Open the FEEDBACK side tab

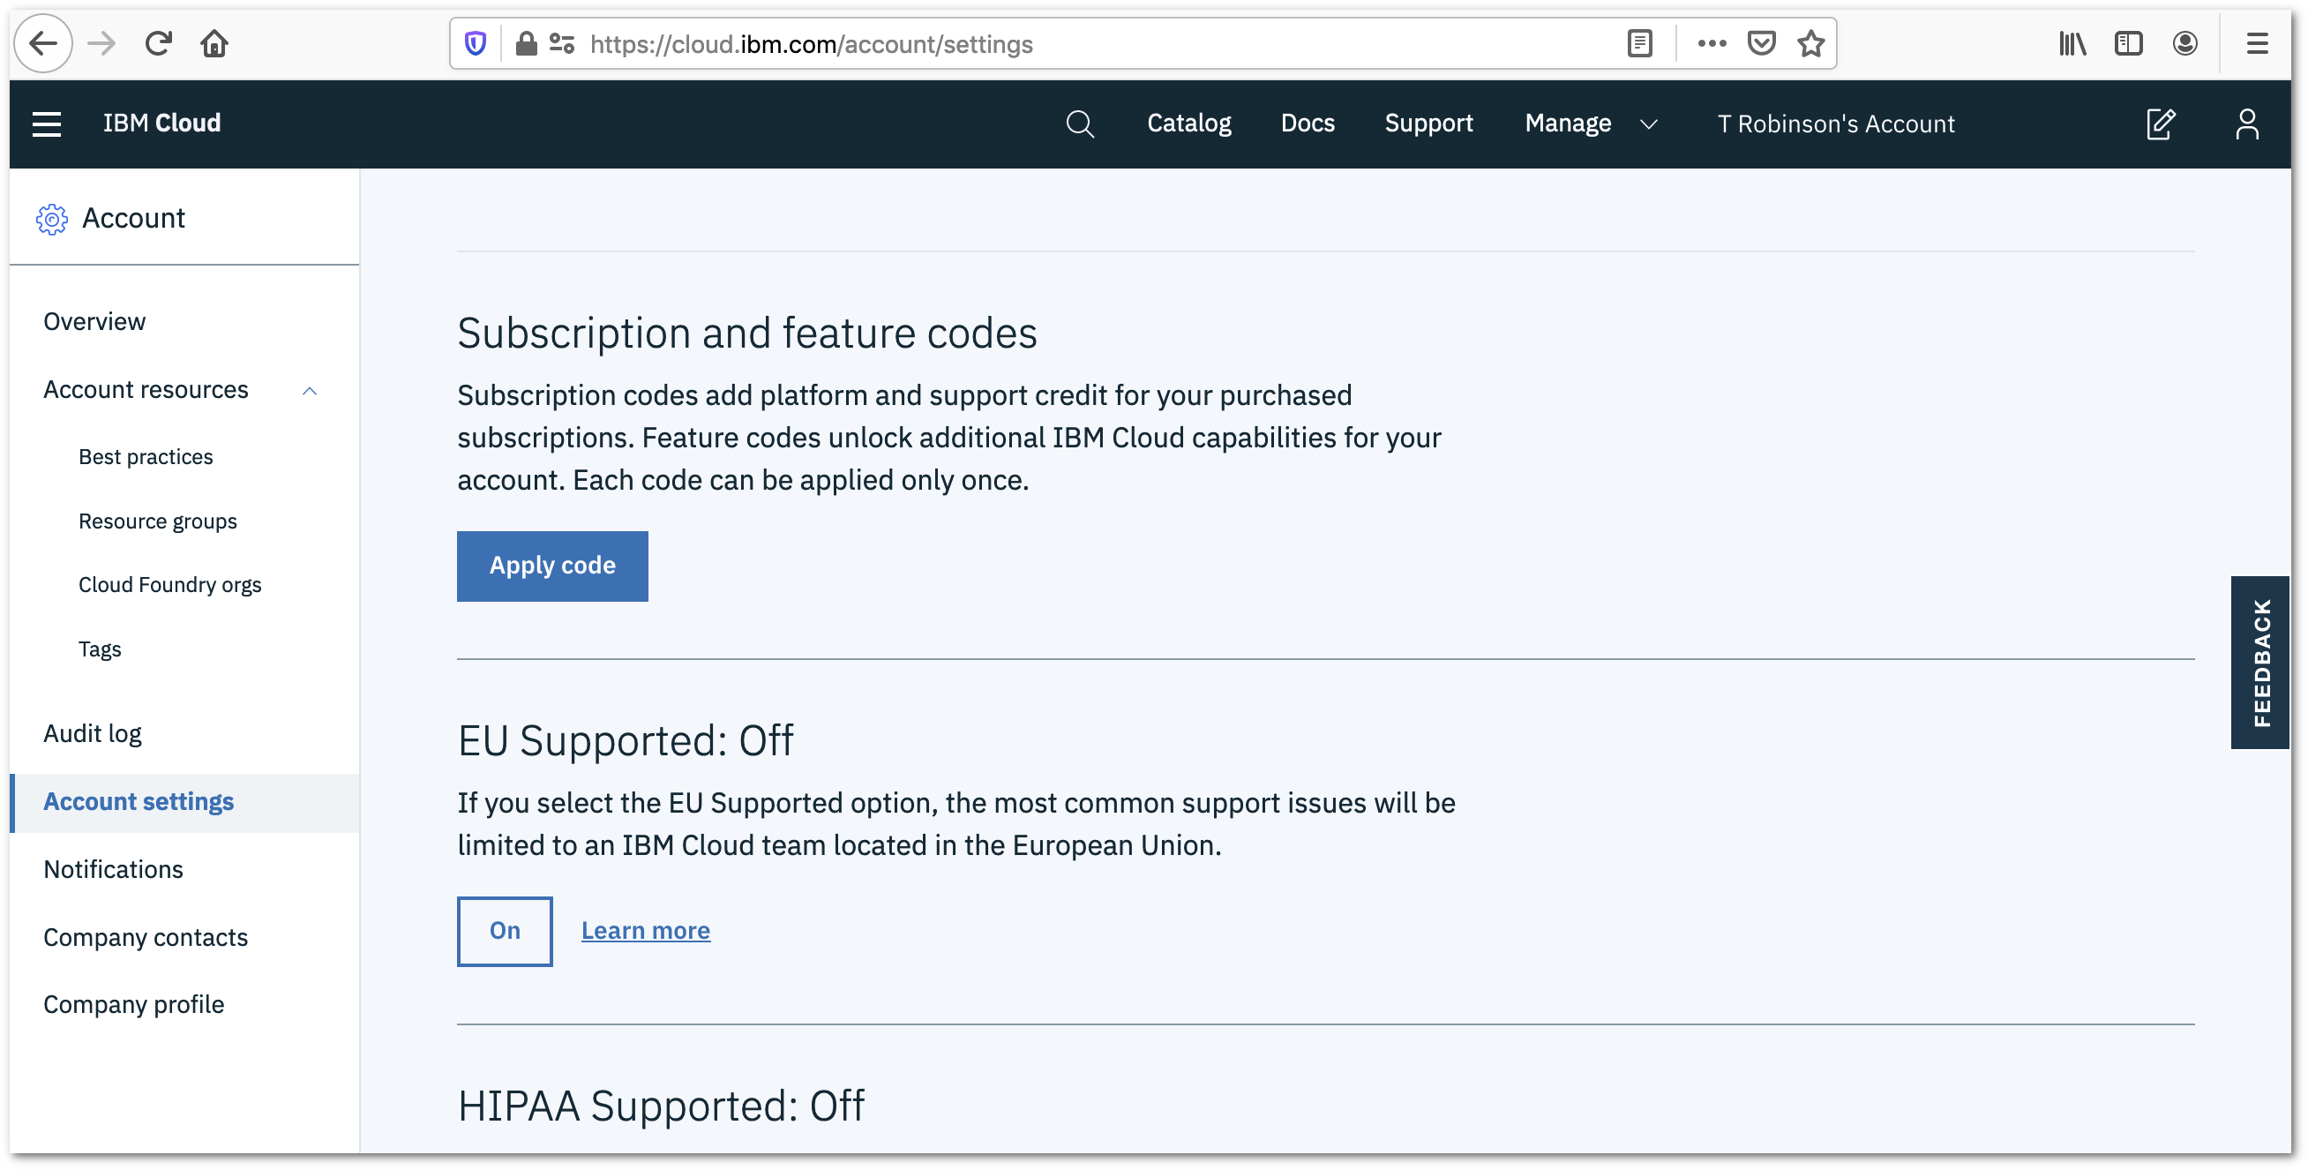click(2260, 662)
